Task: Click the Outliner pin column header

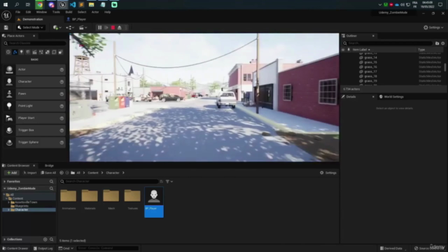Action: [x=349, y=50]
